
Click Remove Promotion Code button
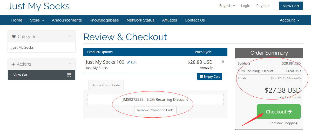[155, 110]
